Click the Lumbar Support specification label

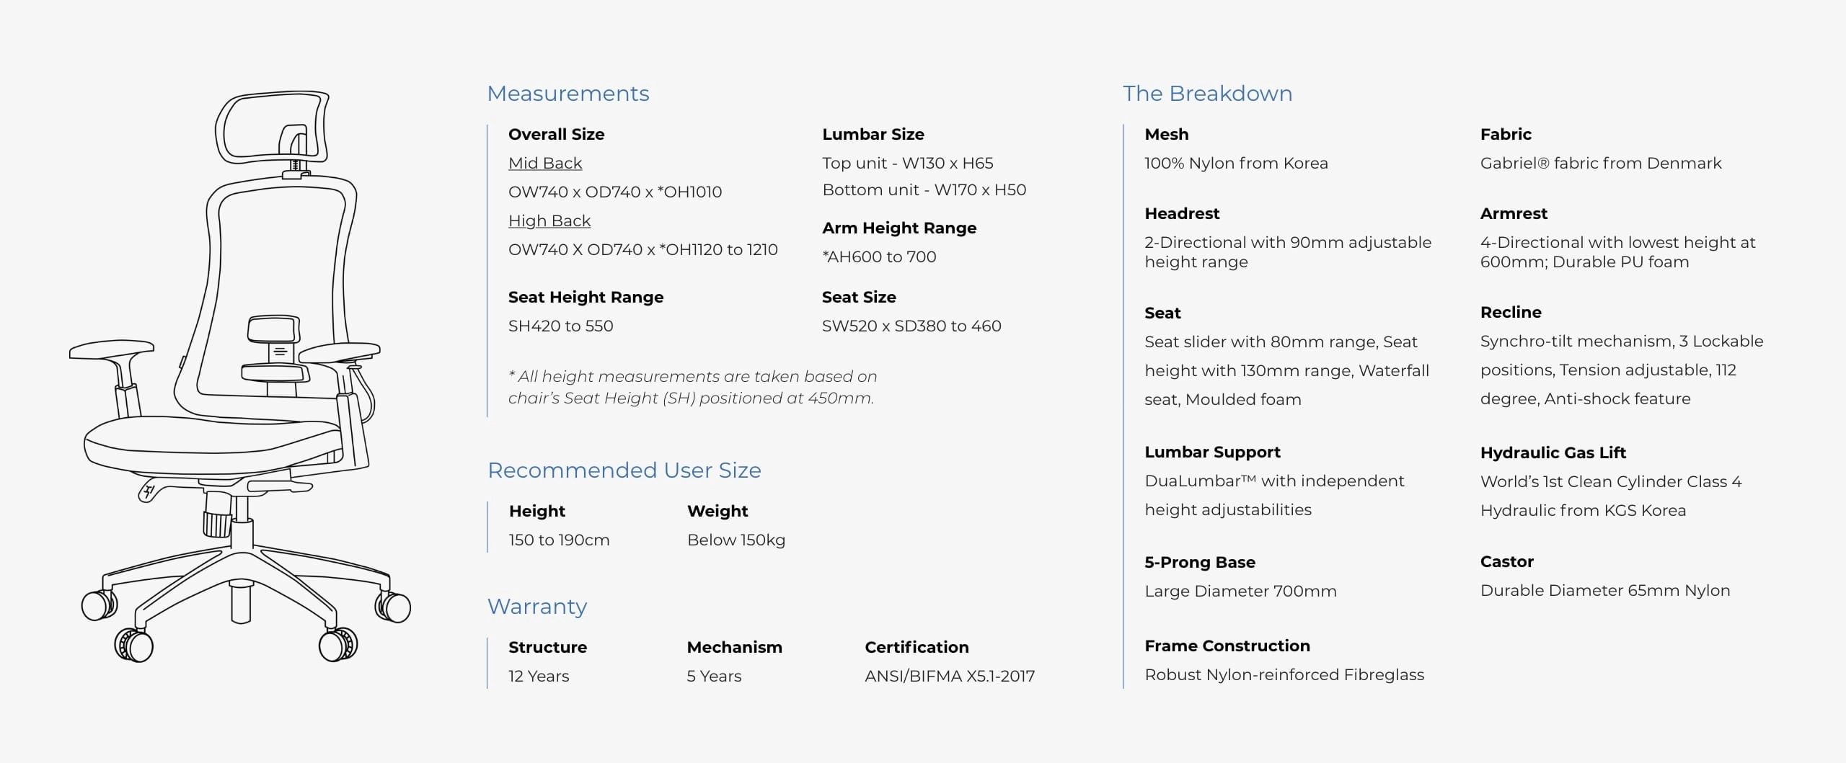1212,452
